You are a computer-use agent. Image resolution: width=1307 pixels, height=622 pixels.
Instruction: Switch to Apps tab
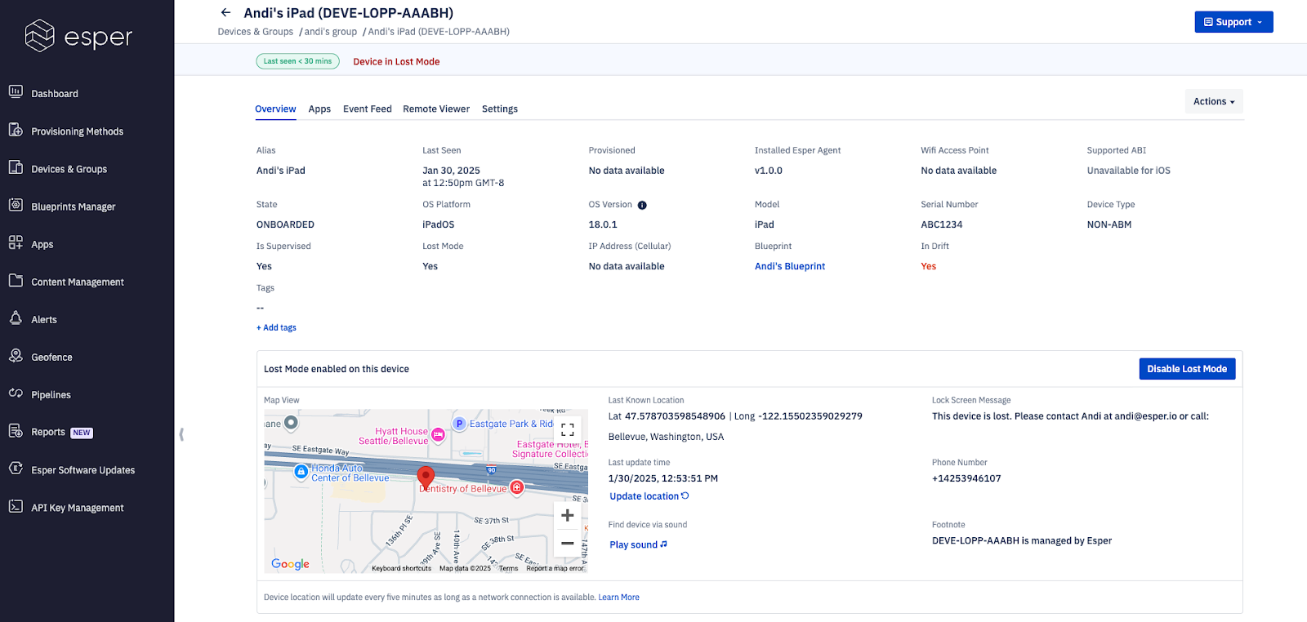[x=319, y=109]
